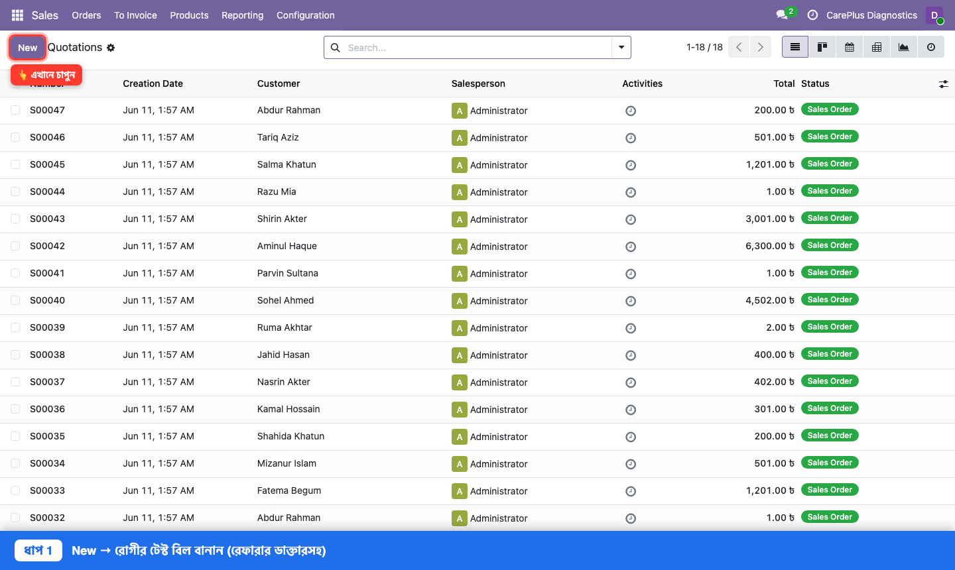Click customer Shirin Akter
The height and width of the screenshot is (570, 955).
[282, 219]
